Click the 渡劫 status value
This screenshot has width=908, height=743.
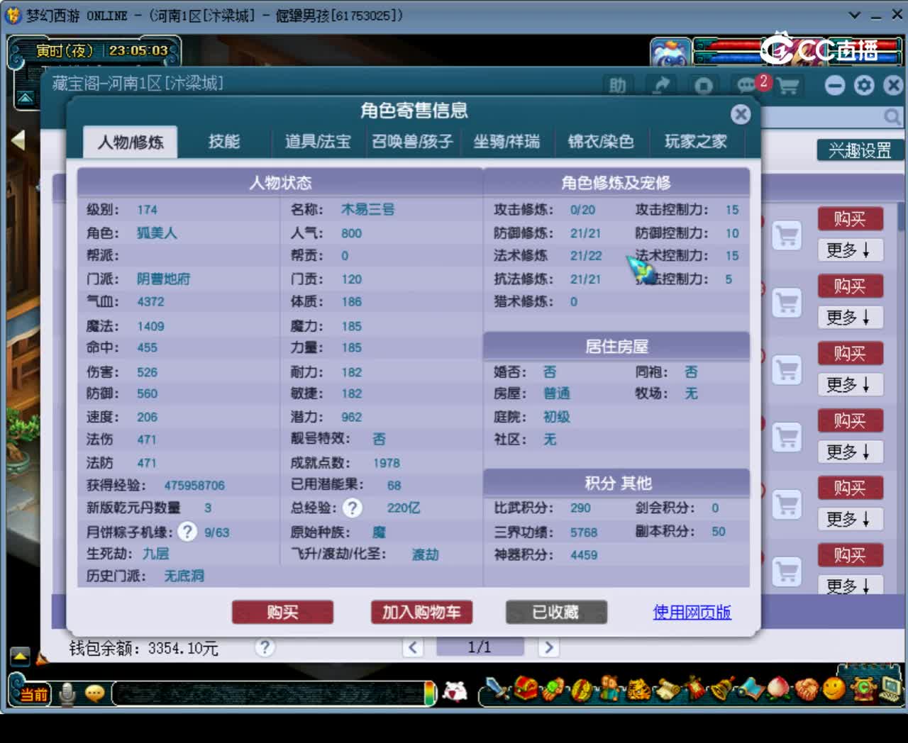425,554
